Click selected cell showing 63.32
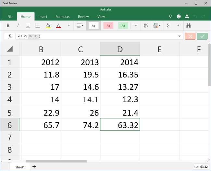This screenshot has height=171, width=211. 120,125
